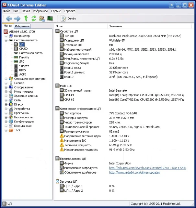Open the Вид menu
This screenshot has height=208, width=196.
(16, 11)
